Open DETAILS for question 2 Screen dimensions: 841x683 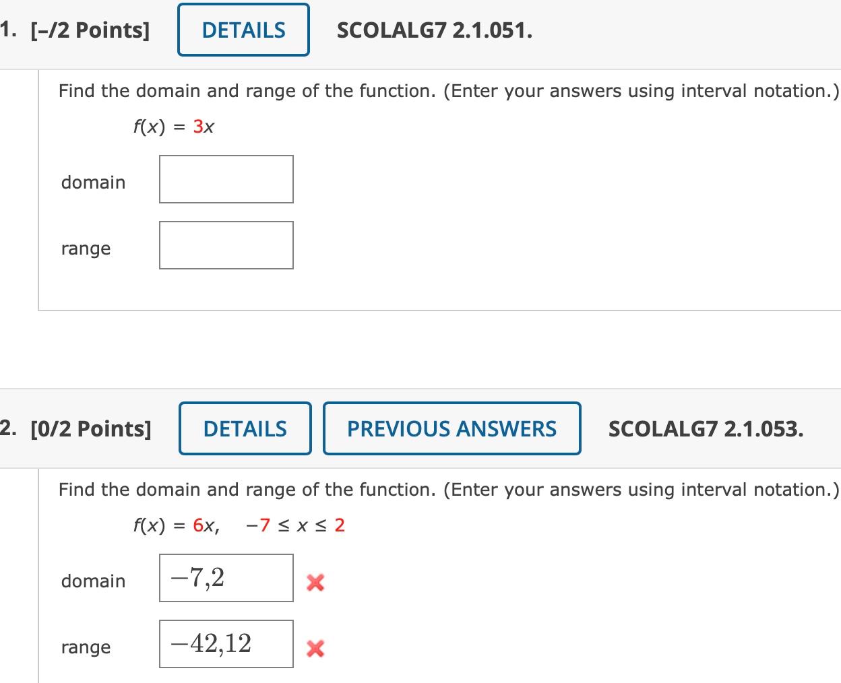[245, 428]
